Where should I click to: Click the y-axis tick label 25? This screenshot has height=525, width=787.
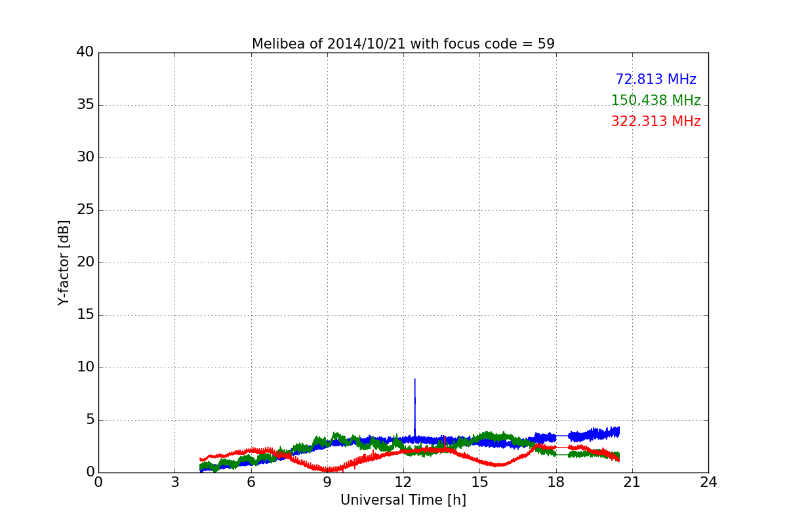click(85, 210)
